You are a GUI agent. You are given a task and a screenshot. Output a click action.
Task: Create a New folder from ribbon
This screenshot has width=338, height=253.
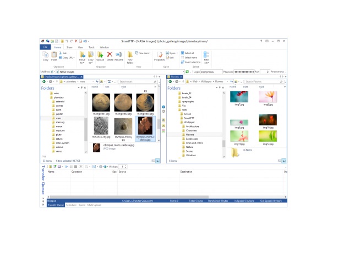[130, 58]
